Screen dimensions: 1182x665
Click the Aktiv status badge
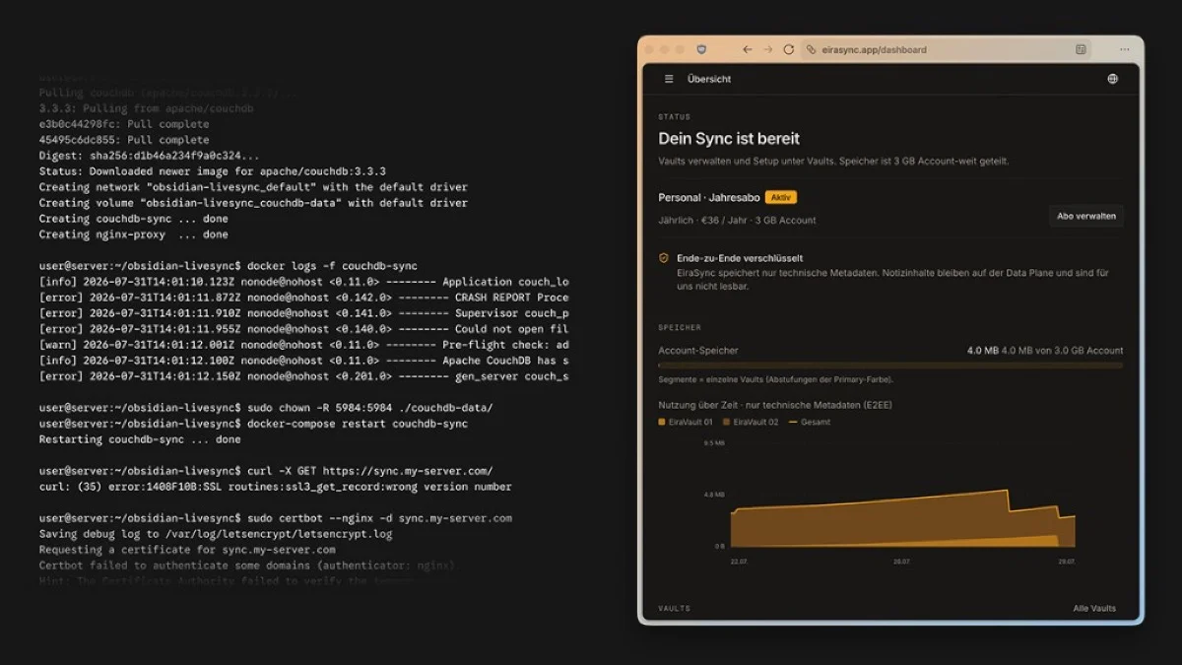pos(780,197)
